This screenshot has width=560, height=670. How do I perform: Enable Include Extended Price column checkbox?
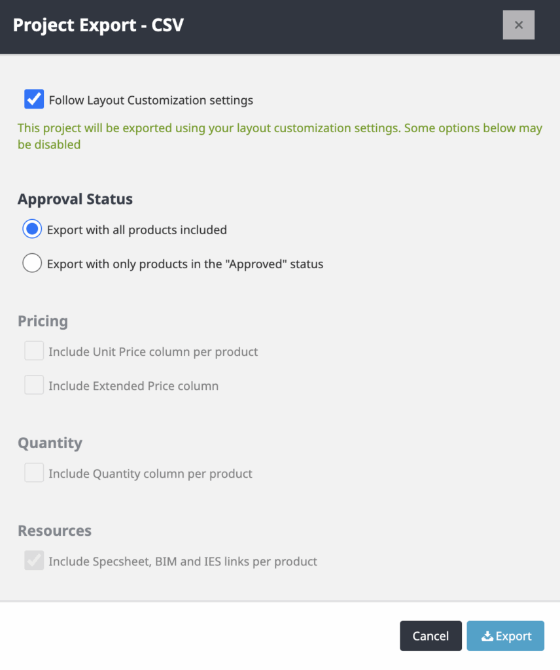click(34, 385)
